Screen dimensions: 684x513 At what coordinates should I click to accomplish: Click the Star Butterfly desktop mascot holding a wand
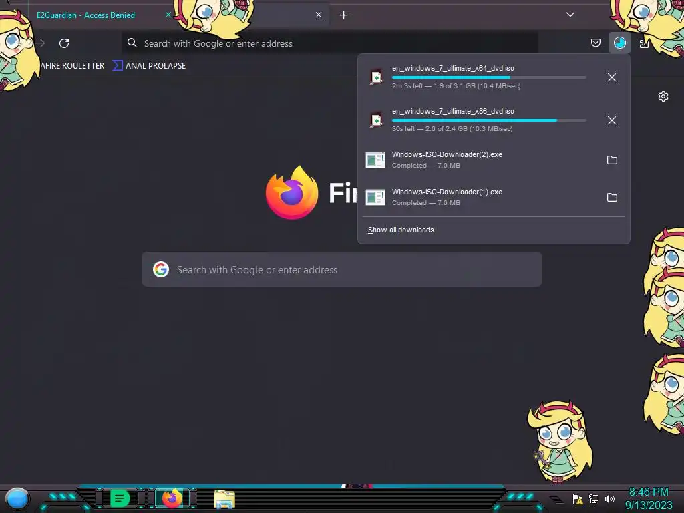point(559,442)
